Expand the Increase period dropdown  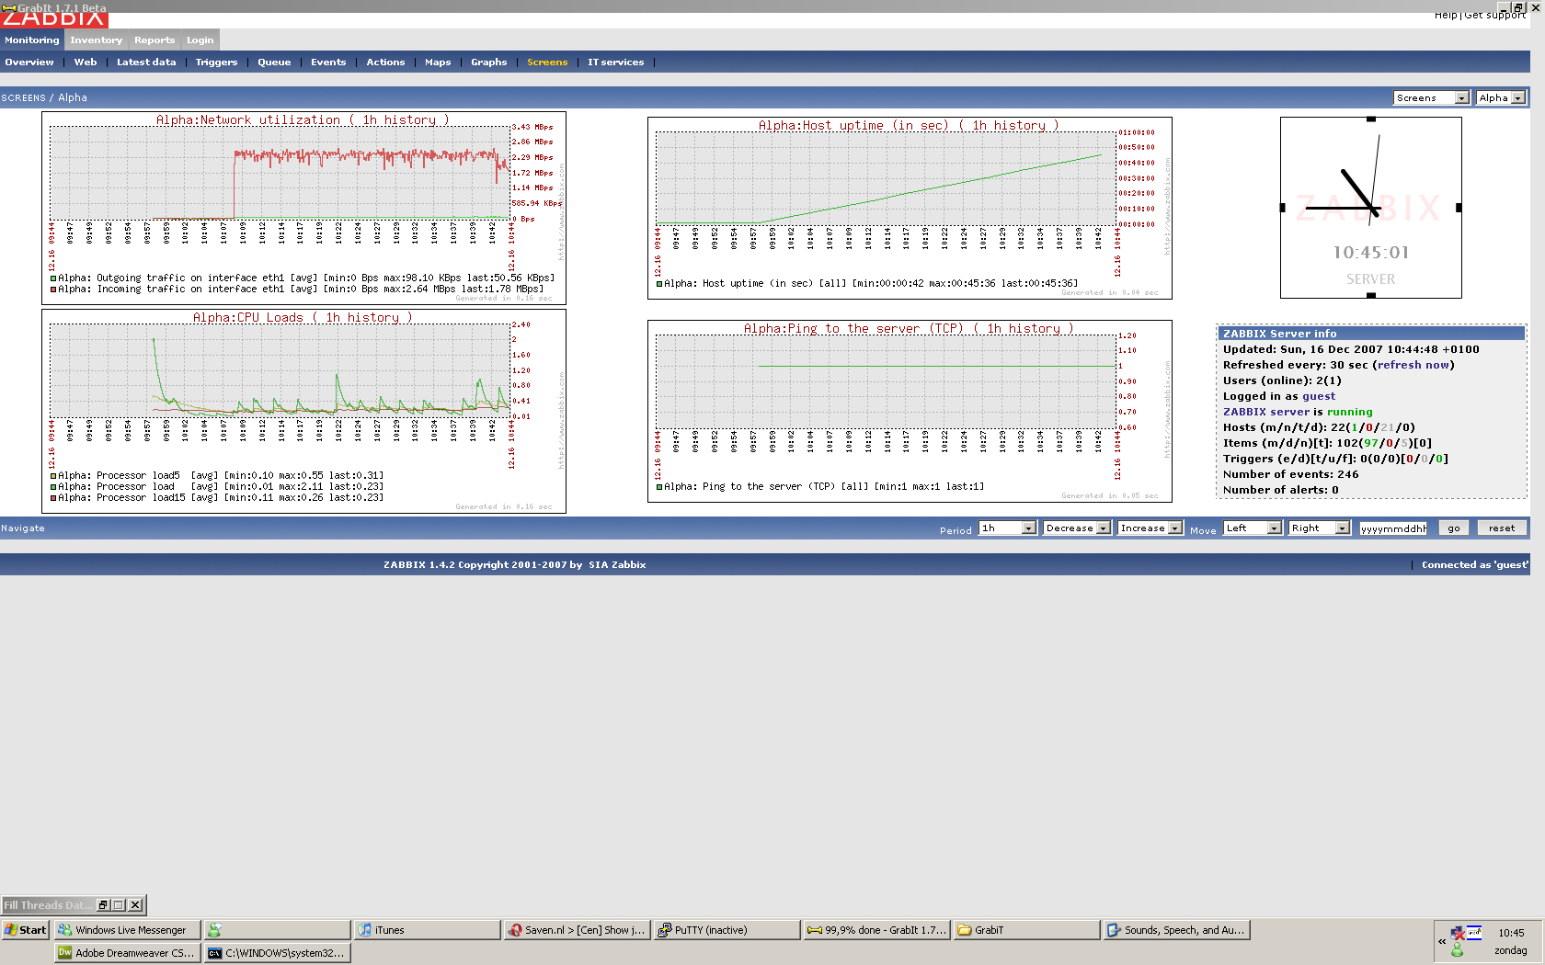tap(1150, 528)
